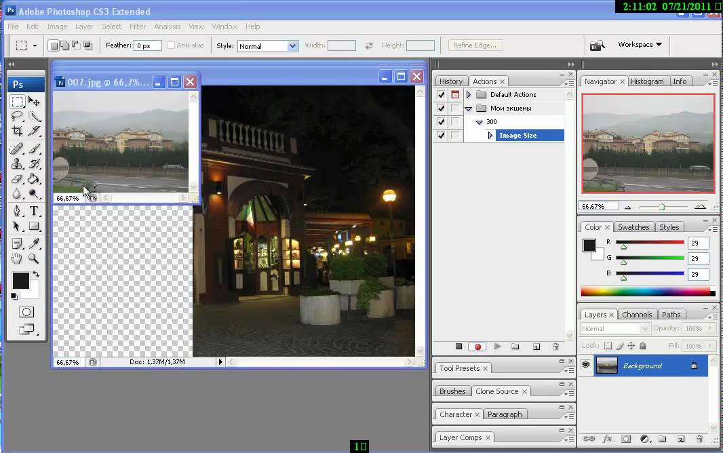Select the Crop tool
This screenshot has height=453, width=723.
pyautogui.click(x=18, y=131)
